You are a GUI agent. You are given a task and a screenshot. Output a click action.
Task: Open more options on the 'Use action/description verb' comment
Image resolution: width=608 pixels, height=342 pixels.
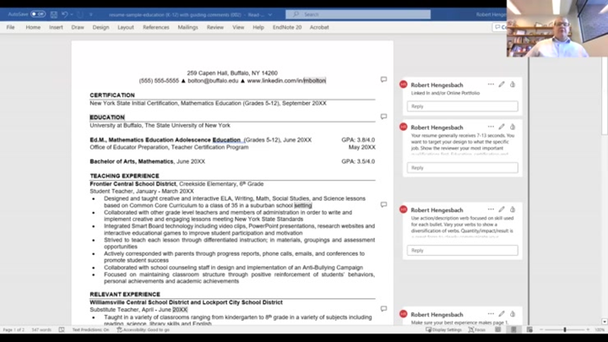(491, 209)
